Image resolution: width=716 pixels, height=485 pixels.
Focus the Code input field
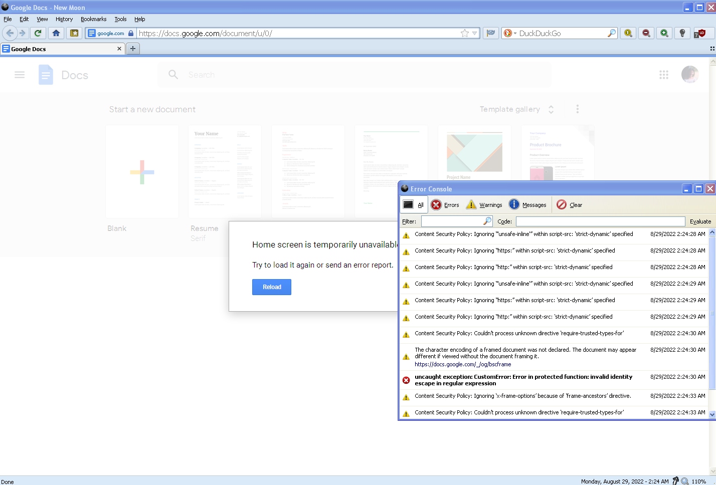point(600,221)
